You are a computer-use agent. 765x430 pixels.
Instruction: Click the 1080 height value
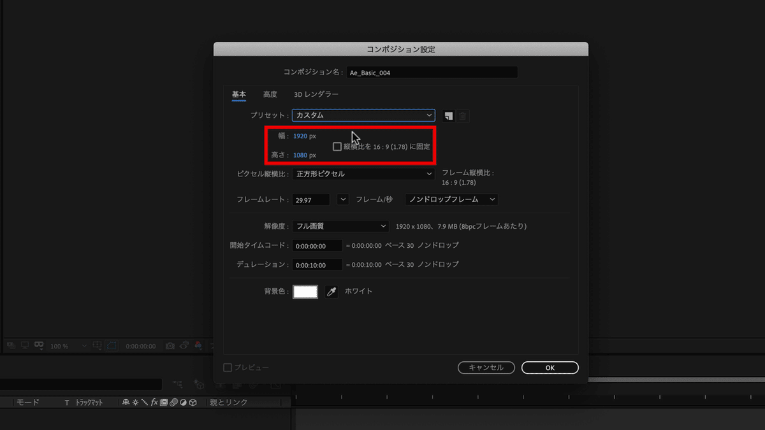(x=300, y=155)
